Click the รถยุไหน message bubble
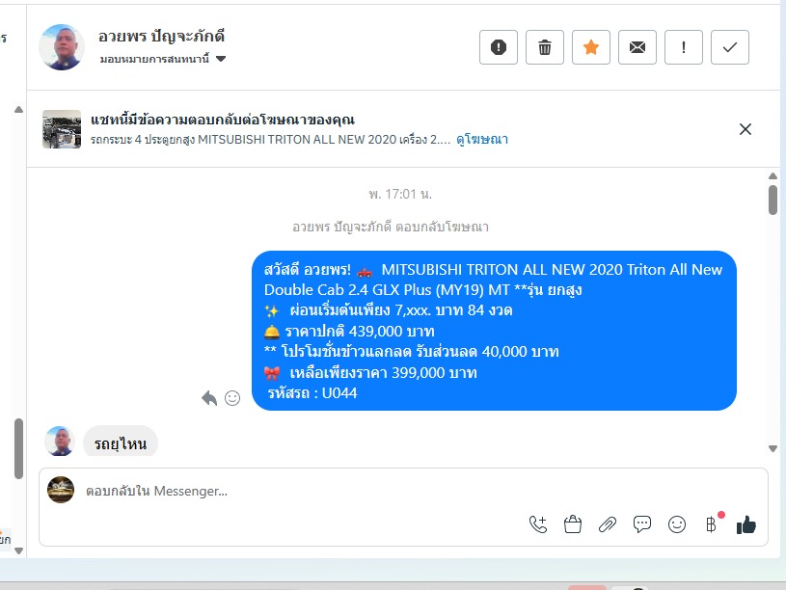786x590 pixels. (x=121, y=442)
